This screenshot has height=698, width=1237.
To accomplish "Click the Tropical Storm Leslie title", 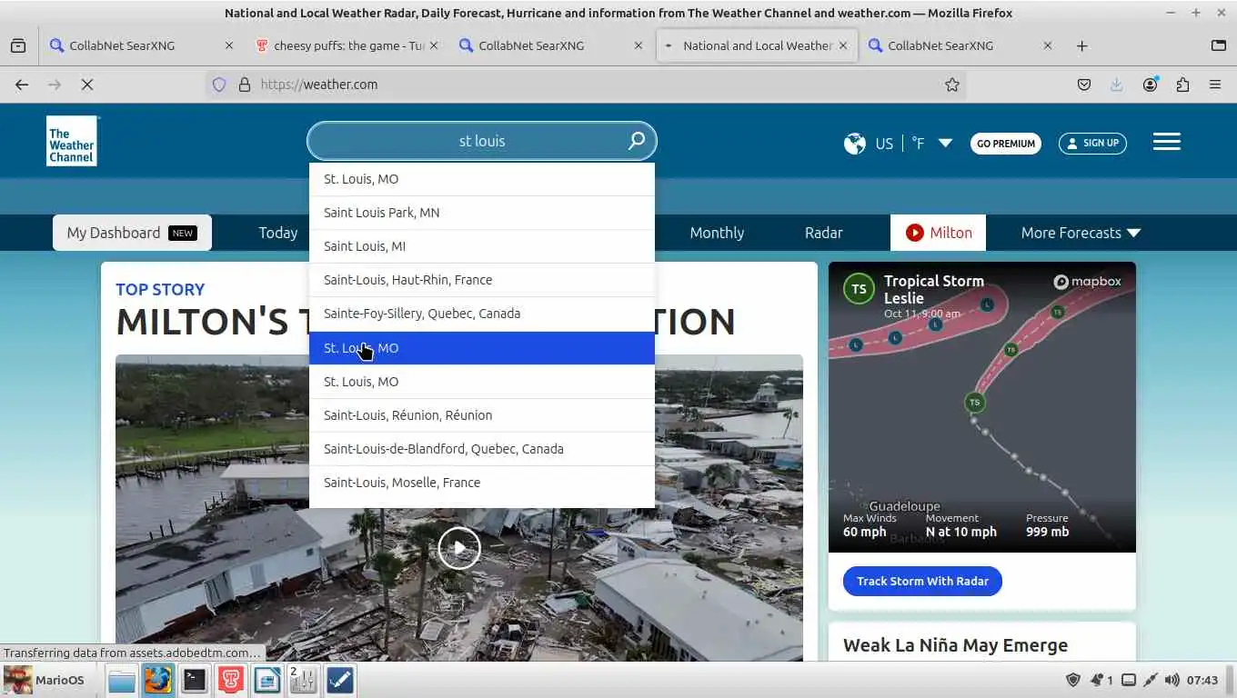I will pos(934,289).
